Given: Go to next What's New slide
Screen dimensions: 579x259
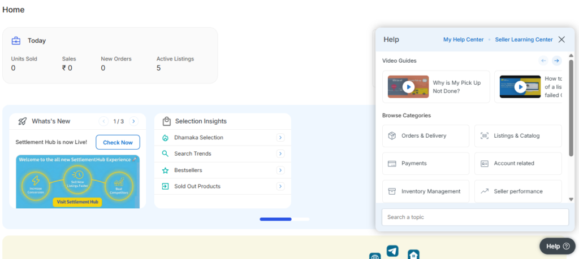Looking at the screenshot, I should coord(133,121).
